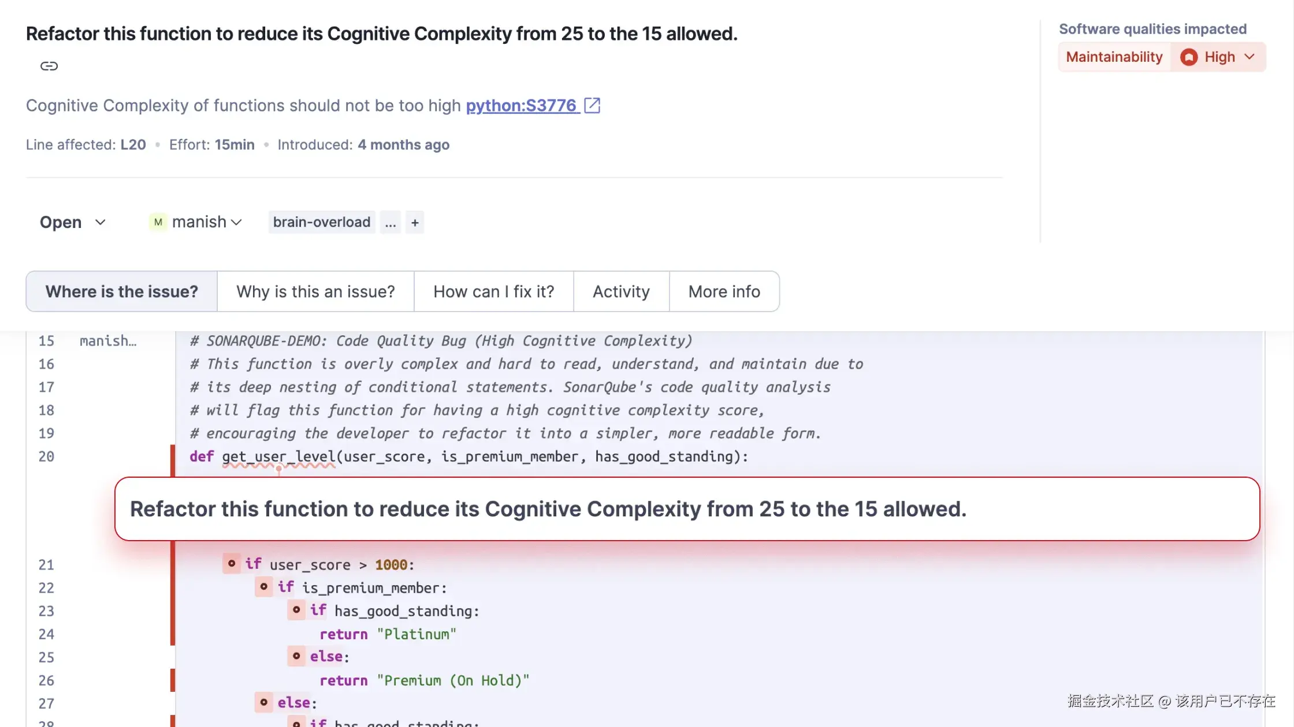This screenshot has height=727, width=1294.
Task: Switch to 'Why is this an issue?' tab
Action: point(315,291)
